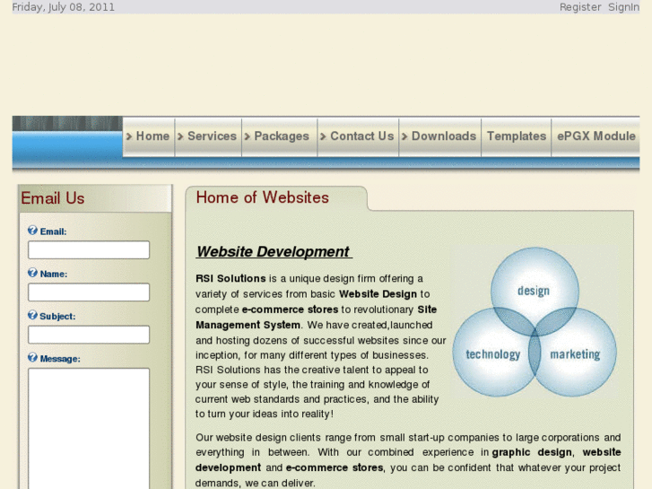Focus the Subject input field
Viewport: 652px width, 489px height.
pyautogui.click(x=89, y=335)
